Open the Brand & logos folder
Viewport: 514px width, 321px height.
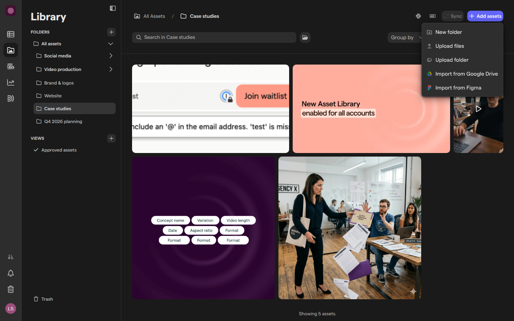tap(75, 83)
